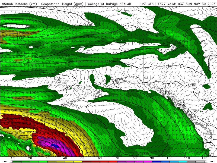Click the '120' label on the color scale
The width and height of the screenshot is (217, 163).
tap(205, 158)
